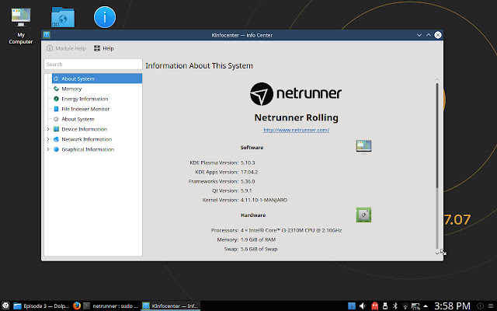Click the Module Help button
The image size is (497, 311).
point(65,48)
